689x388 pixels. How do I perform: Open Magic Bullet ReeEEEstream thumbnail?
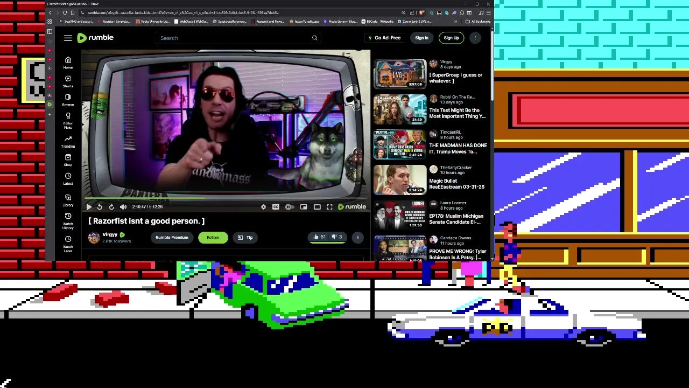tap(400, 179)
